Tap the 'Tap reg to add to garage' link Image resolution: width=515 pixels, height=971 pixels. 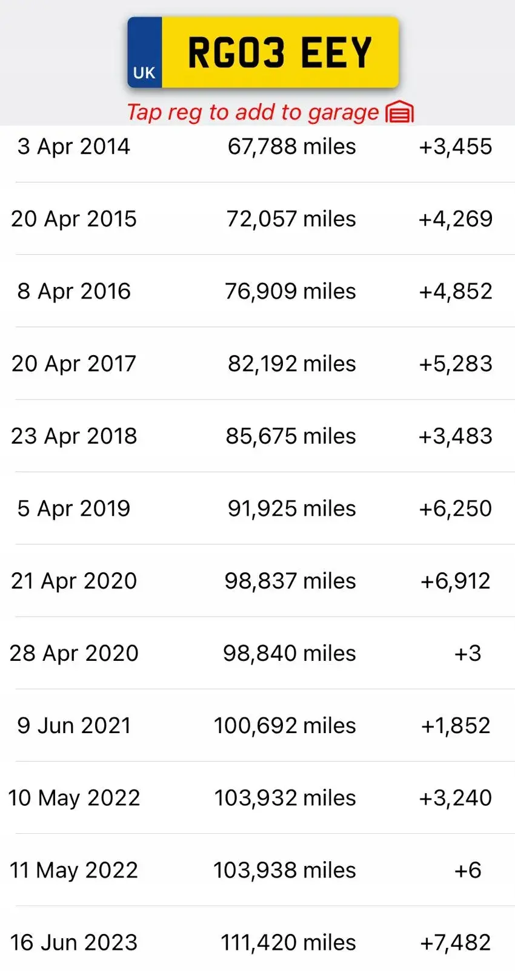point(253,112)
